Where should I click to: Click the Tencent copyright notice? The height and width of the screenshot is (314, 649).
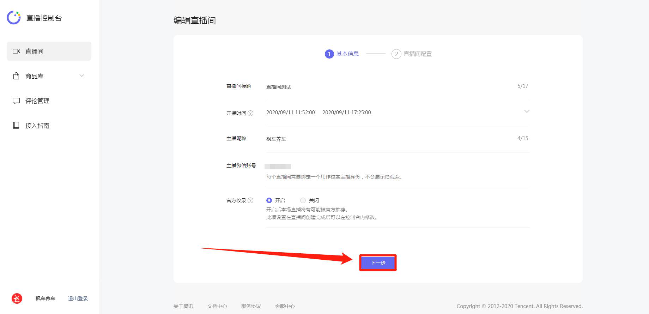tap(520, 306)
